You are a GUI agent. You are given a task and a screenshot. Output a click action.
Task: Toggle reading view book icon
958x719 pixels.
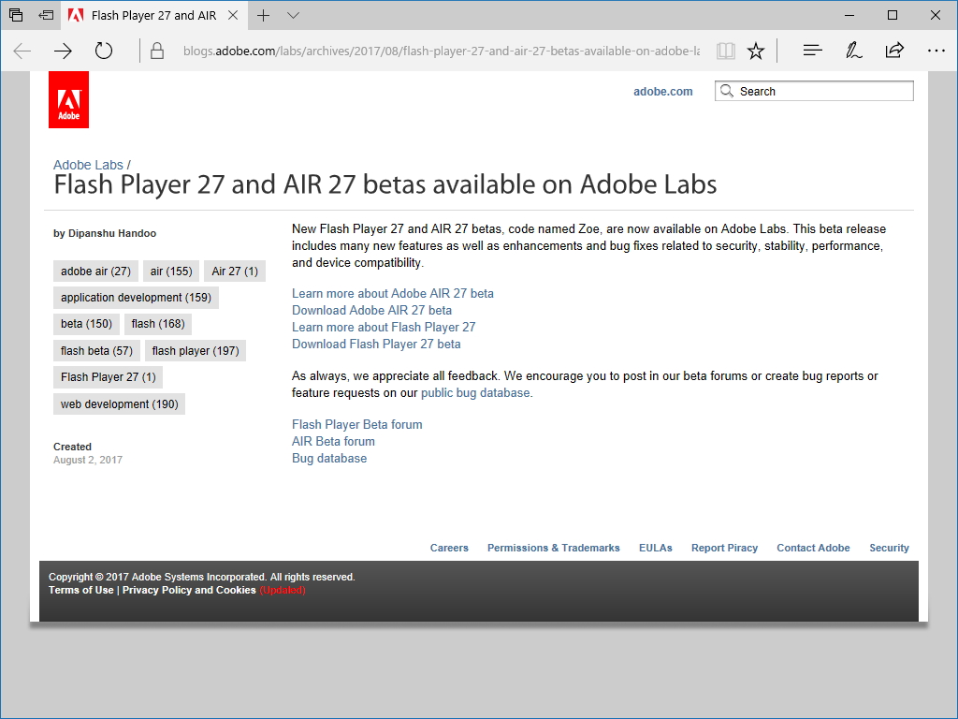pos(726,51)
